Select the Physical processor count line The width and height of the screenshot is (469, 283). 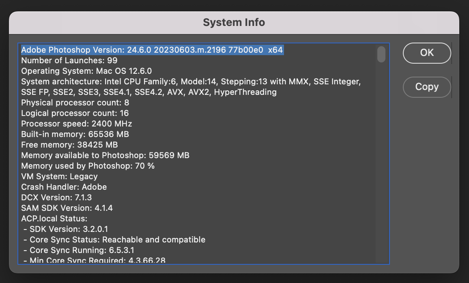coord(75,103)
